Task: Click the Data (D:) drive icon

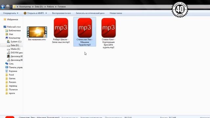Action: click(9, 45)
